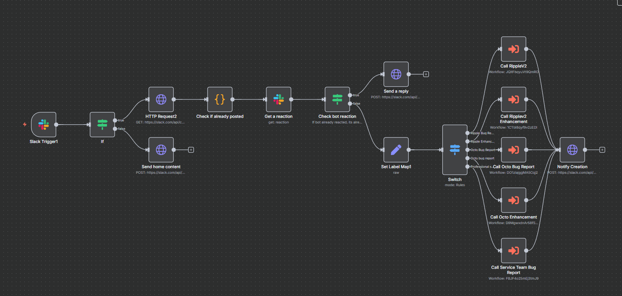Open the Call Octo Enhancement node
Image resolution: width=622 pixels, height=296 pixels.
pyautogui.click(x=513, y=200)
